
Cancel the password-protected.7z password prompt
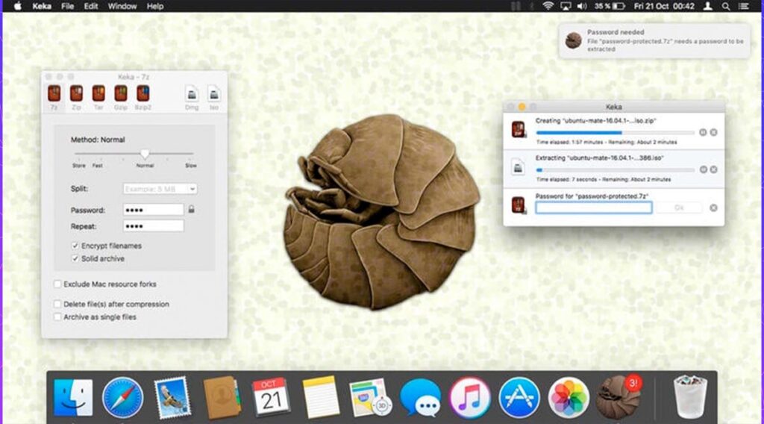click(713, 208)
